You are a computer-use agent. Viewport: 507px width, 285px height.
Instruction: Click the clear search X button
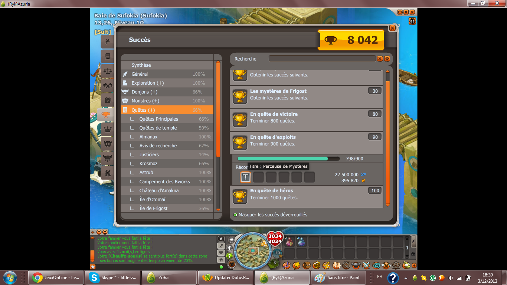pyautogui.click(x=380, y=59)
